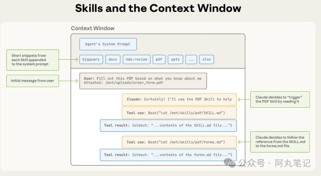This screenshot has height=176, width=321.
Task: Open the Tool use box reading forms.md
Action: (x=179, y=142)
